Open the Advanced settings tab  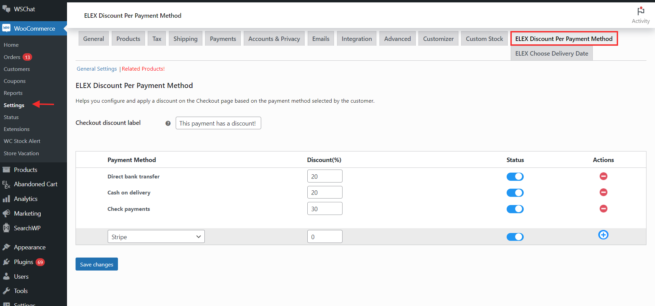(x=398, y=39)
